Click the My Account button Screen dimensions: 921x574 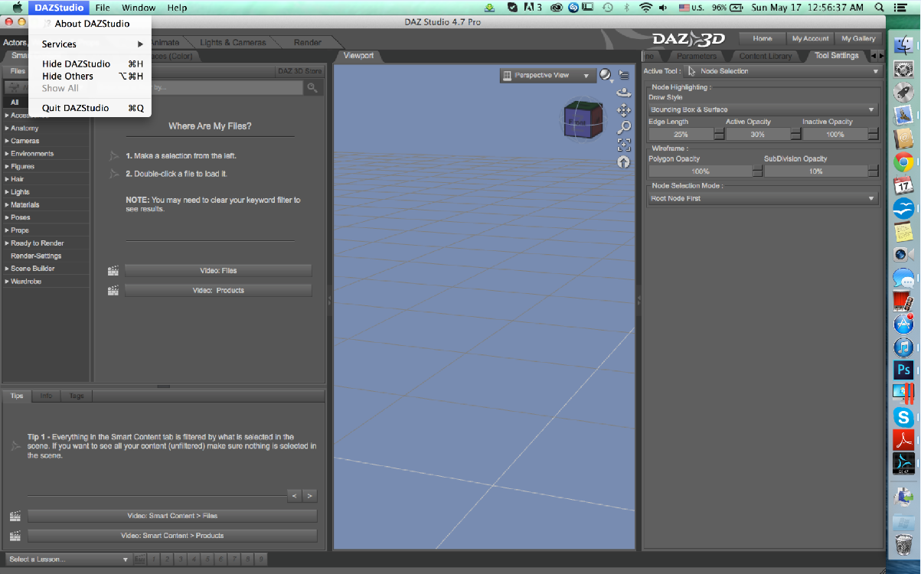click(810, 38)
